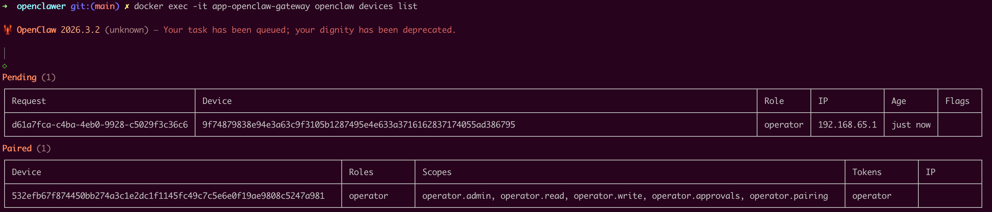This screenshot has height=212, width=992.
Task: Select the pending request ID starting d61a7fca
Action: (x=100, y=125)
